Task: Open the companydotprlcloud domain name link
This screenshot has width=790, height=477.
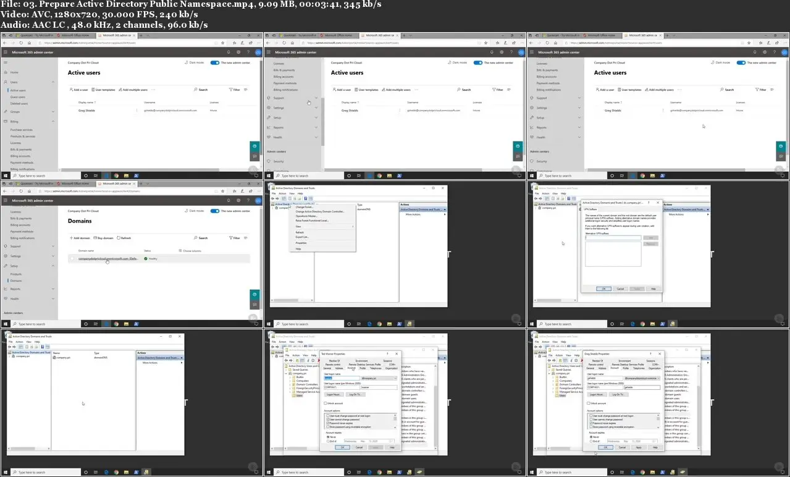Action: pos(107,258)
